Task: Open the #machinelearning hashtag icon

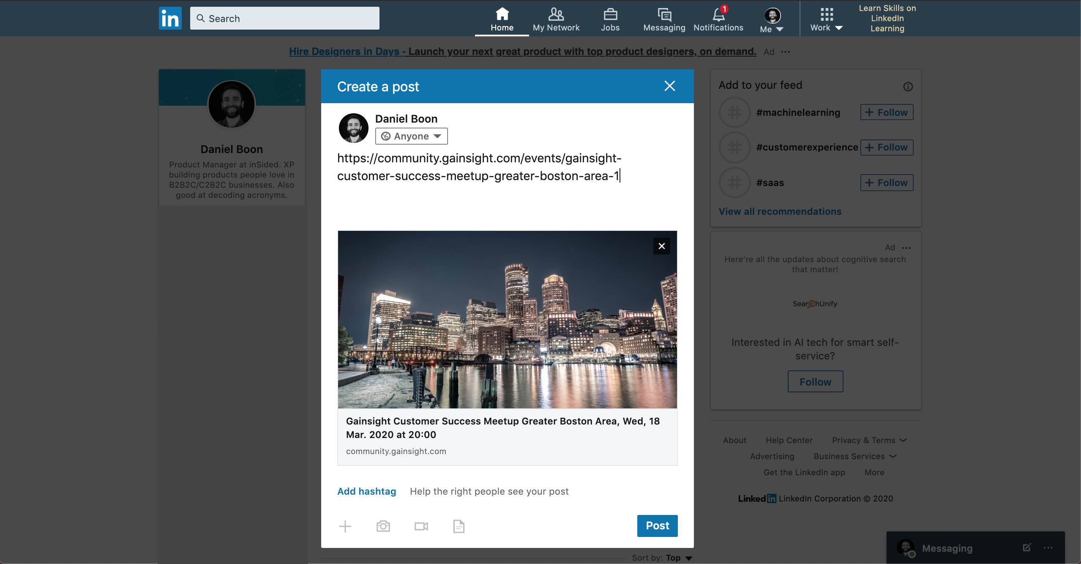Action: pyautogui.click(x=735, y=112)
